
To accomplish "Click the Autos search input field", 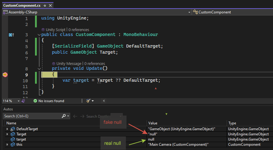I will [32, 116].
